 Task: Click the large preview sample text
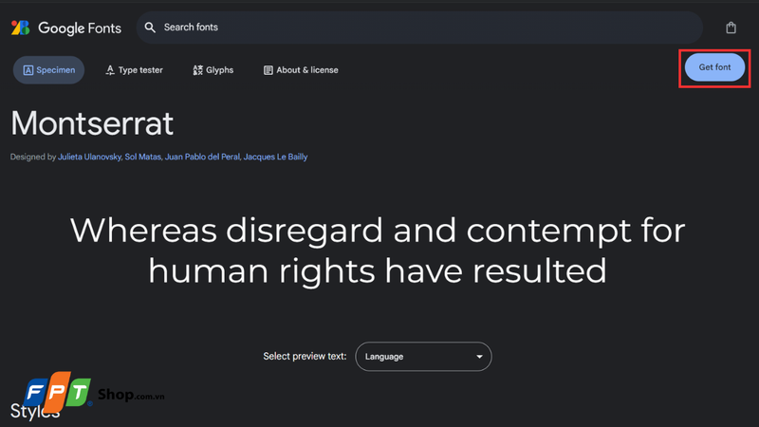[x=378, y=251]
